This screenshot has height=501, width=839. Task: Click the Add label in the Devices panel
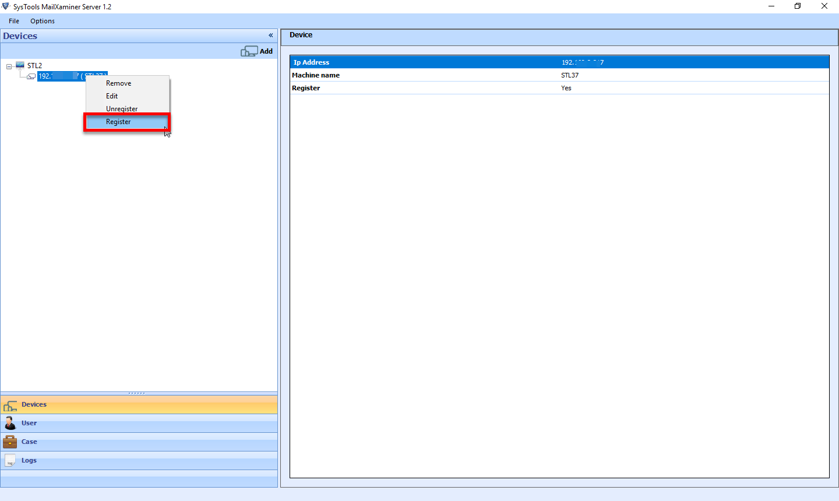[266, 51]
